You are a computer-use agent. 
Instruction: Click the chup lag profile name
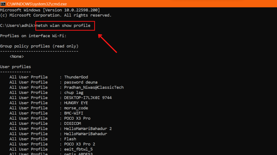(74, 93)
